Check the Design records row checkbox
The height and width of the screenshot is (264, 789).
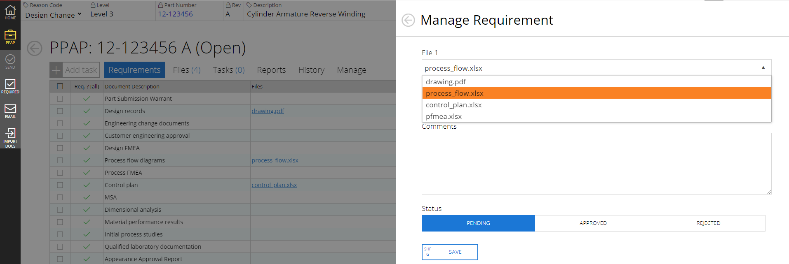60,111
